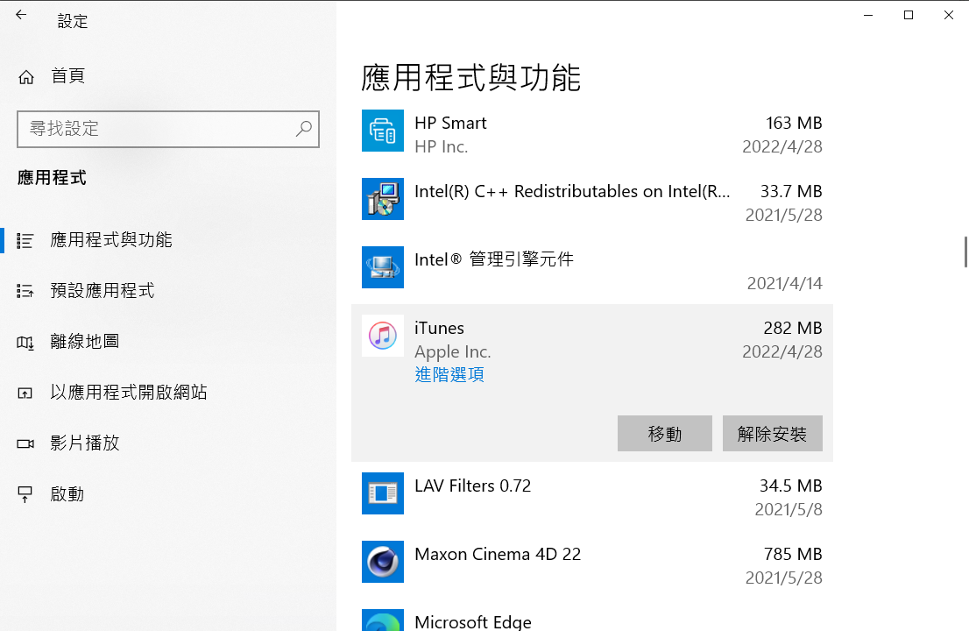The width and height of the screenshot is (969, 631).
Task: Maximize the Settings window
Action: [x=909, y=15]
